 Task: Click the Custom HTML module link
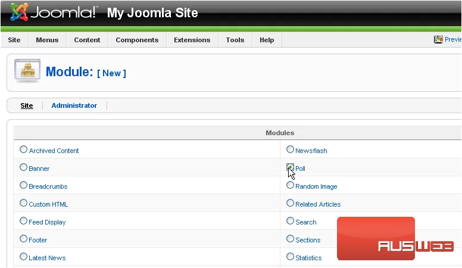pos(48,204)
